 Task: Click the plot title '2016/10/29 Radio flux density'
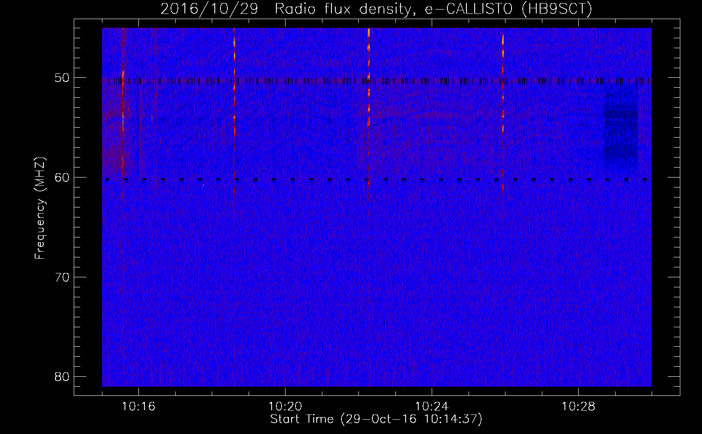point(285,9)
